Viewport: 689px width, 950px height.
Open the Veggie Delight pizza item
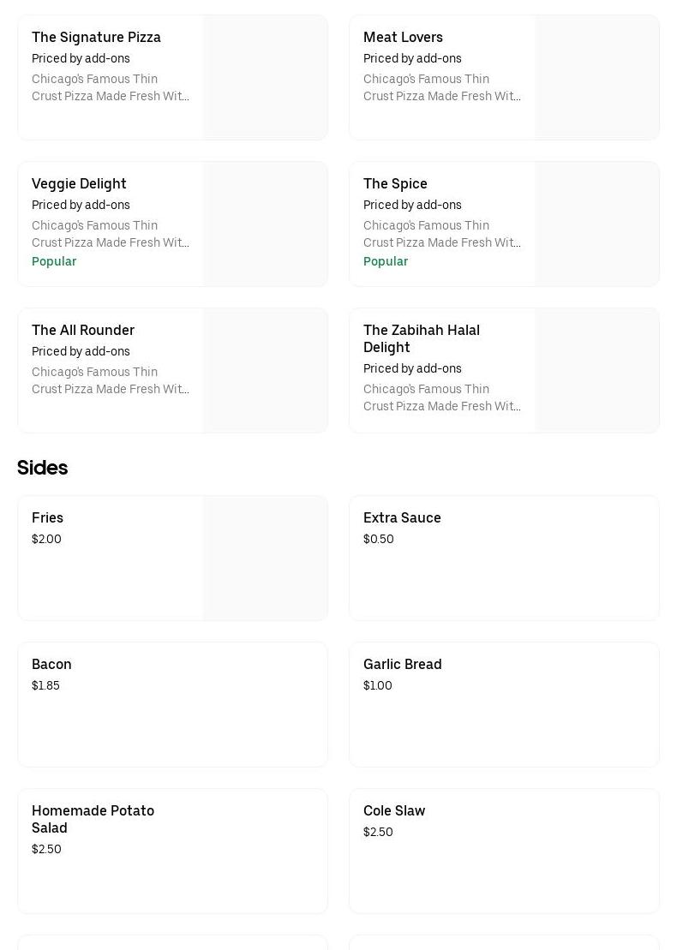(x=79, y=184)
